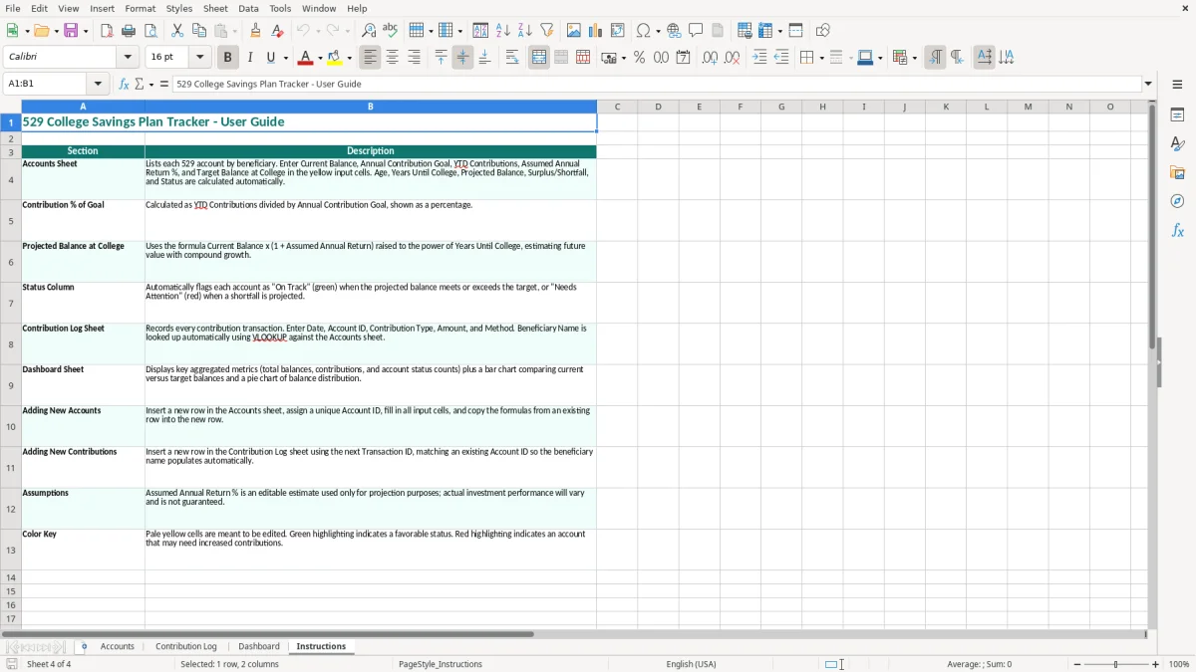This screenshot has width=1196, height=672.
Task: Open sidebar Functions panel
Action: (x=1177, y=230)
